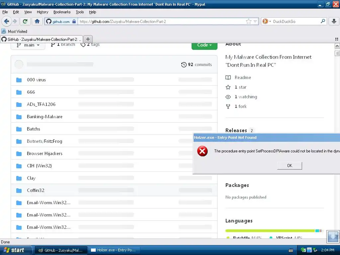This screenshot has width=340, height=255.
Task: Select the GitHub Zusyaku browser tab
Action: (x=42, y=39)
